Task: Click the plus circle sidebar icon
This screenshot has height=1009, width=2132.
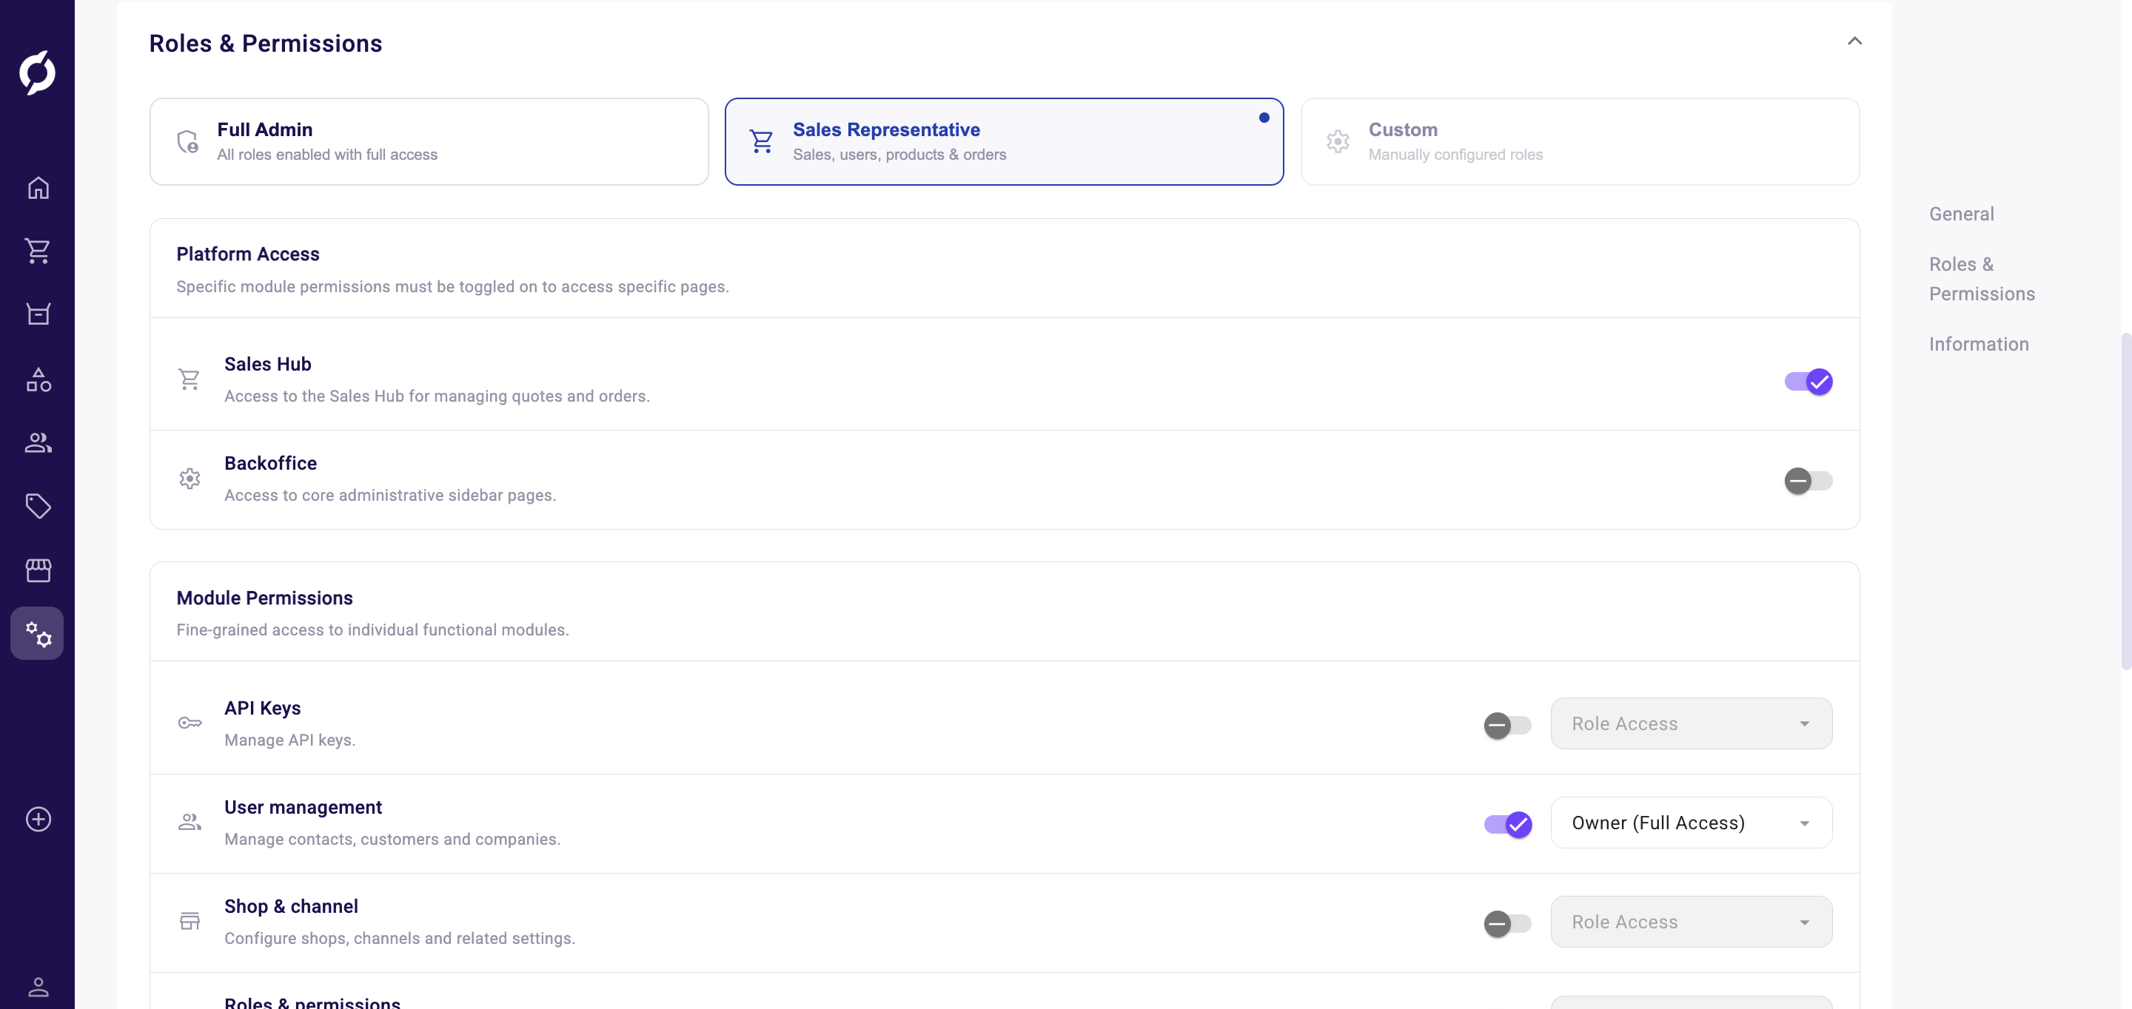Action: tap(38, 819)
